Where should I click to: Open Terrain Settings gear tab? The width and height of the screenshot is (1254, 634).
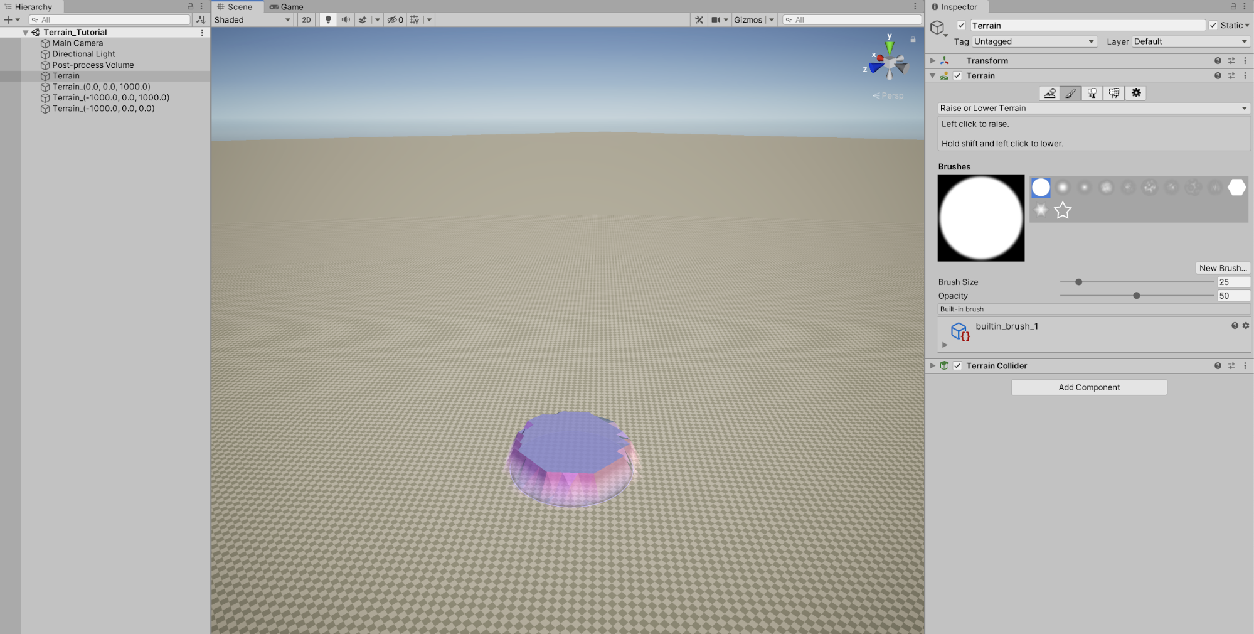tap(1136, 93)
